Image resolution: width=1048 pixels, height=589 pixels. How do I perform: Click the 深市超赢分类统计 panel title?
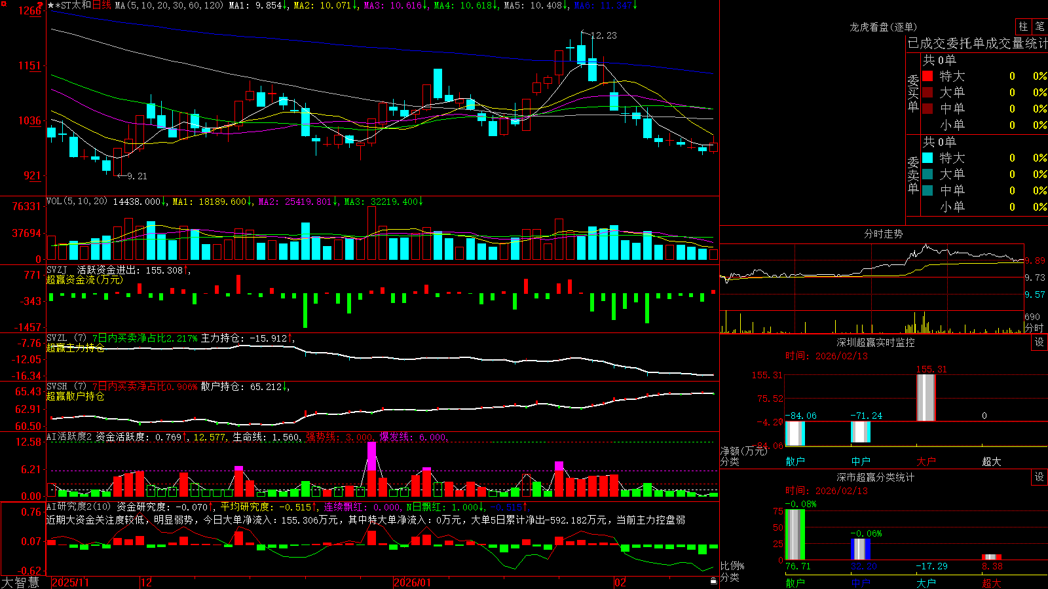[876, 477]
